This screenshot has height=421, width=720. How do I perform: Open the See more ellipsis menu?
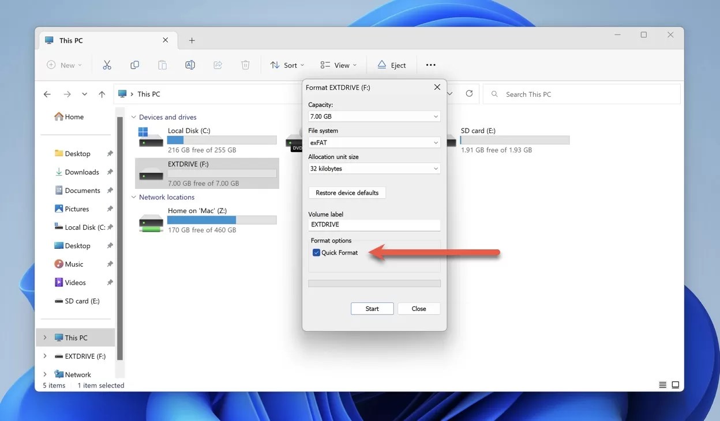tap(431, 65)
